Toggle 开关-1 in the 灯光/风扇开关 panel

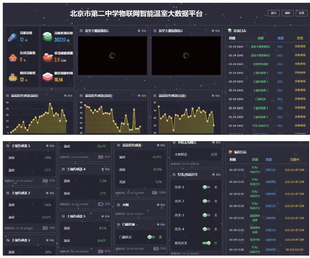pyautogui.click(x=206, y=187)
